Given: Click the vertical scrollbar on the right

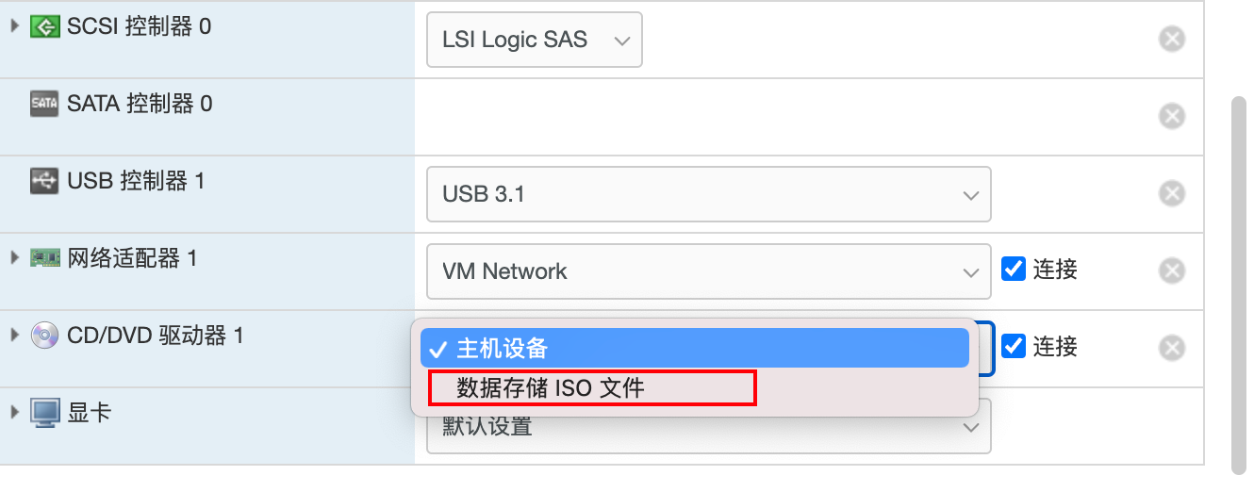Looking at the screenshot, I should (x=1241, y=283).
